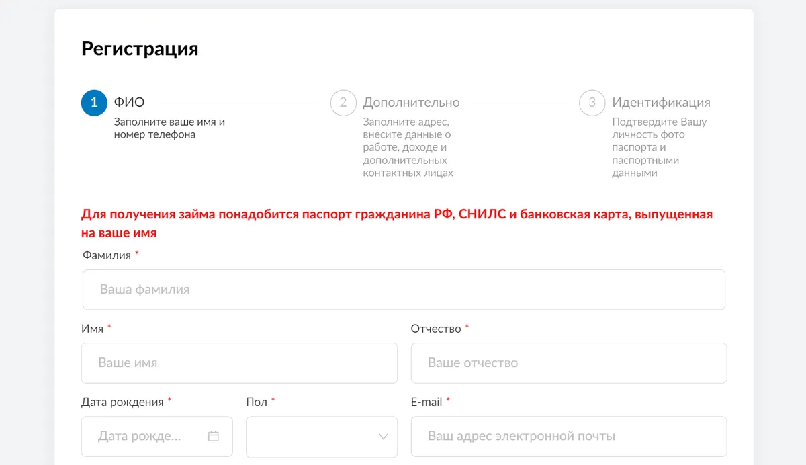Select step 1 circle ФИО
The height and width of the screenshot is (465, 806).
94,103
